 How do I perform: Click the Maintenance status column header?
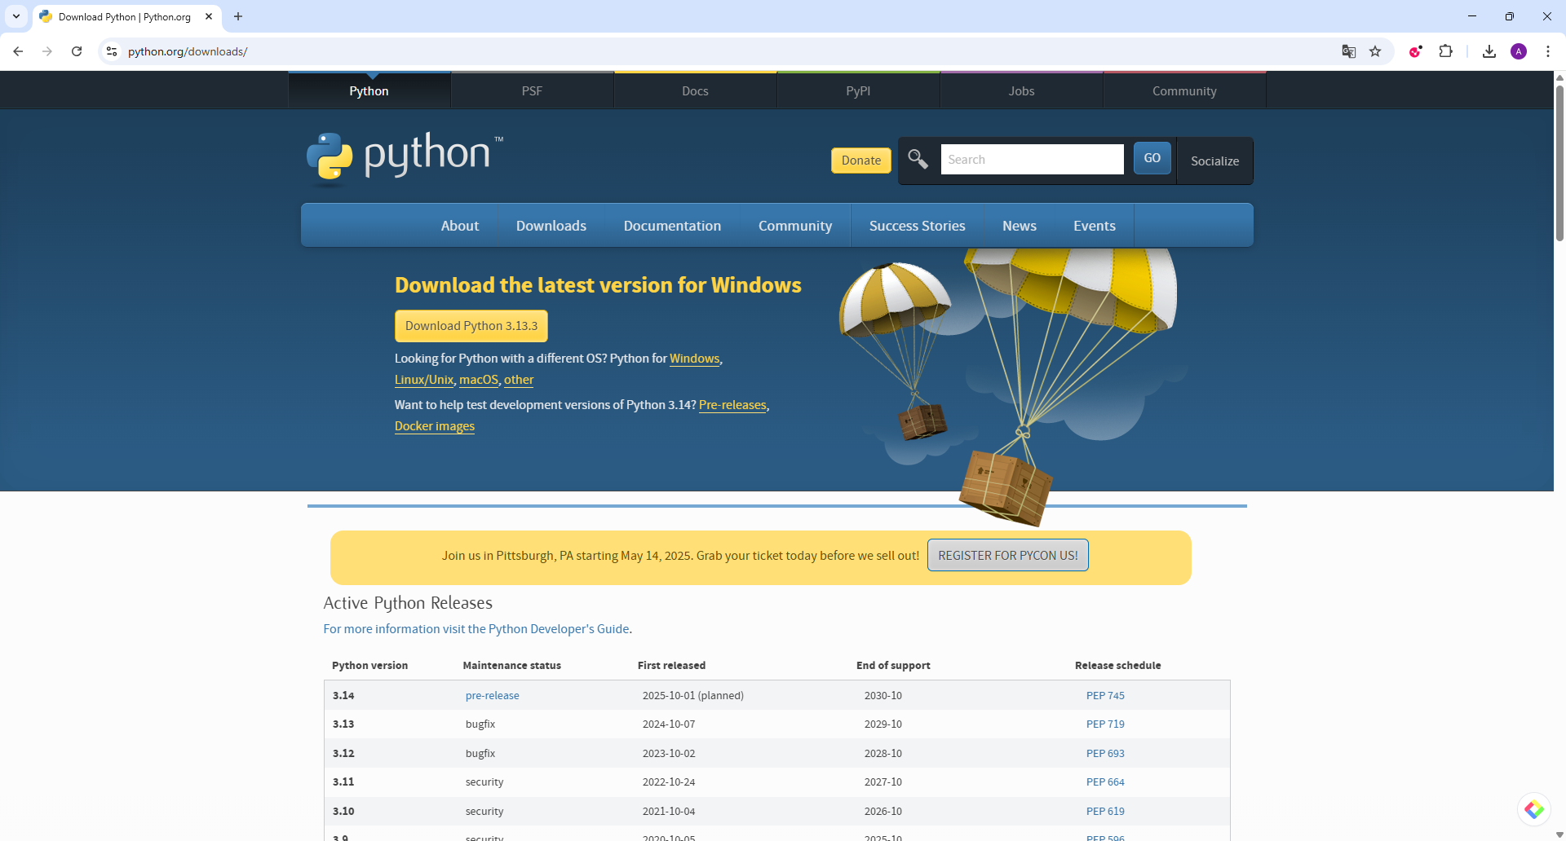511,665
